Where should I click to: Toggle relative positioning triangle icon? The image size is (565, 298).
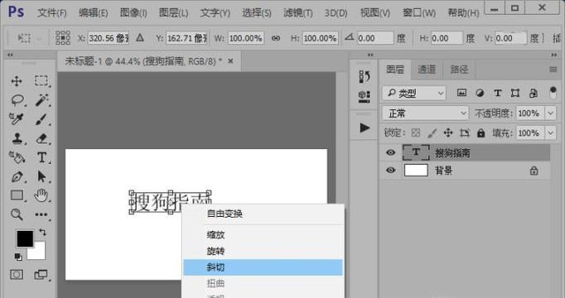point(140,37)
